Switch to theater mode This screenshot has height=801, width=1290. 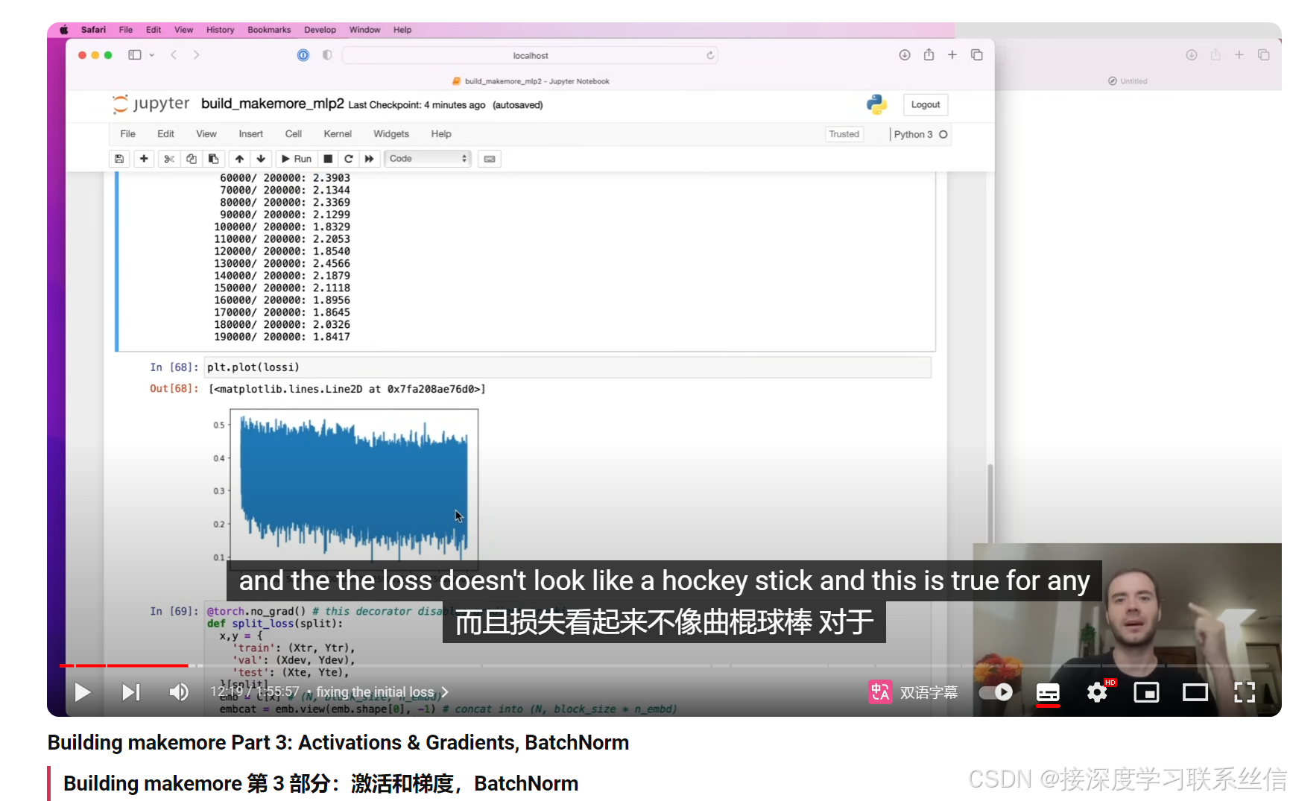1195,692
